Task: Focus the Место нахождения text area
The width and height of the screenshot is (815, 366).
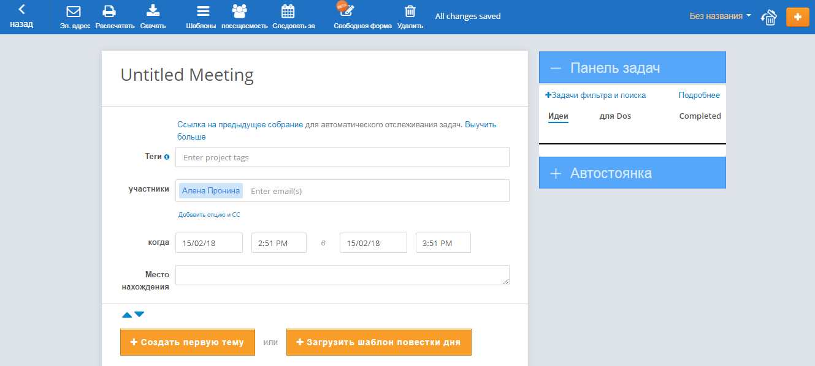Action: tap(342, 275)
